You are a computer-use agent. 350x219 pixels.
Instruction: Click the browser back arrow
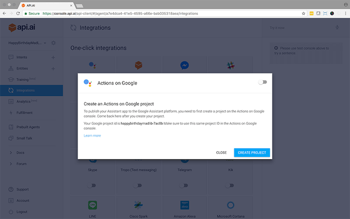(x=4, y=14)
